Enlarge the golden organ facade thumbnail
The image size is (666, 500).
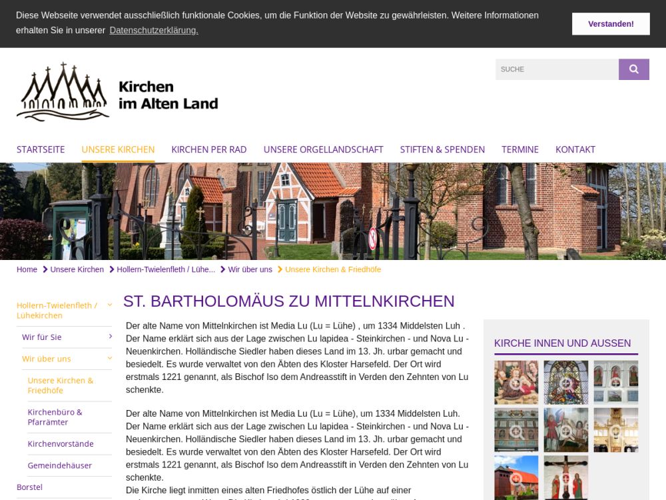(615, 430)
